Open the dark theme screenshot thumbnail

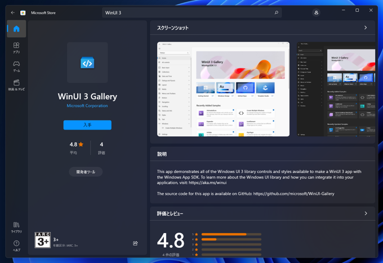(336, 89)
